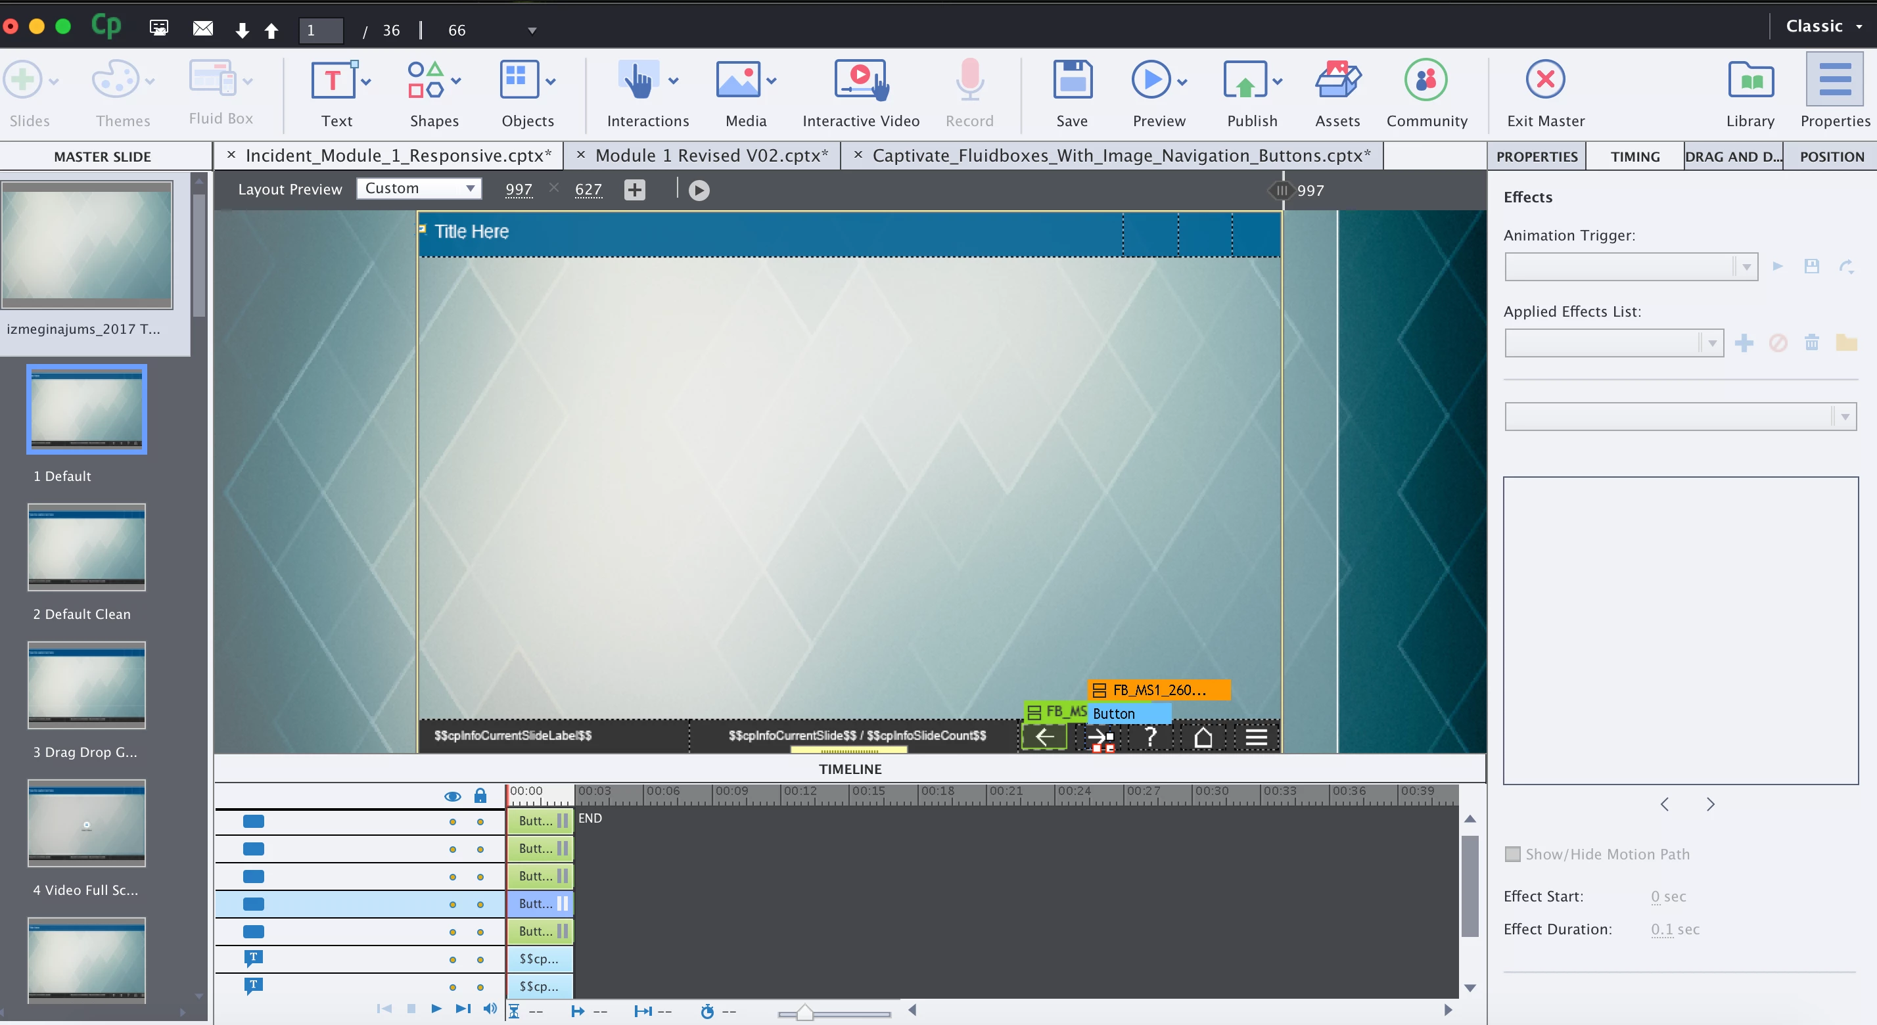Click the home button on the slide stage
This screenshot has width=1877, height=1025.
(x=1203, y=737)
